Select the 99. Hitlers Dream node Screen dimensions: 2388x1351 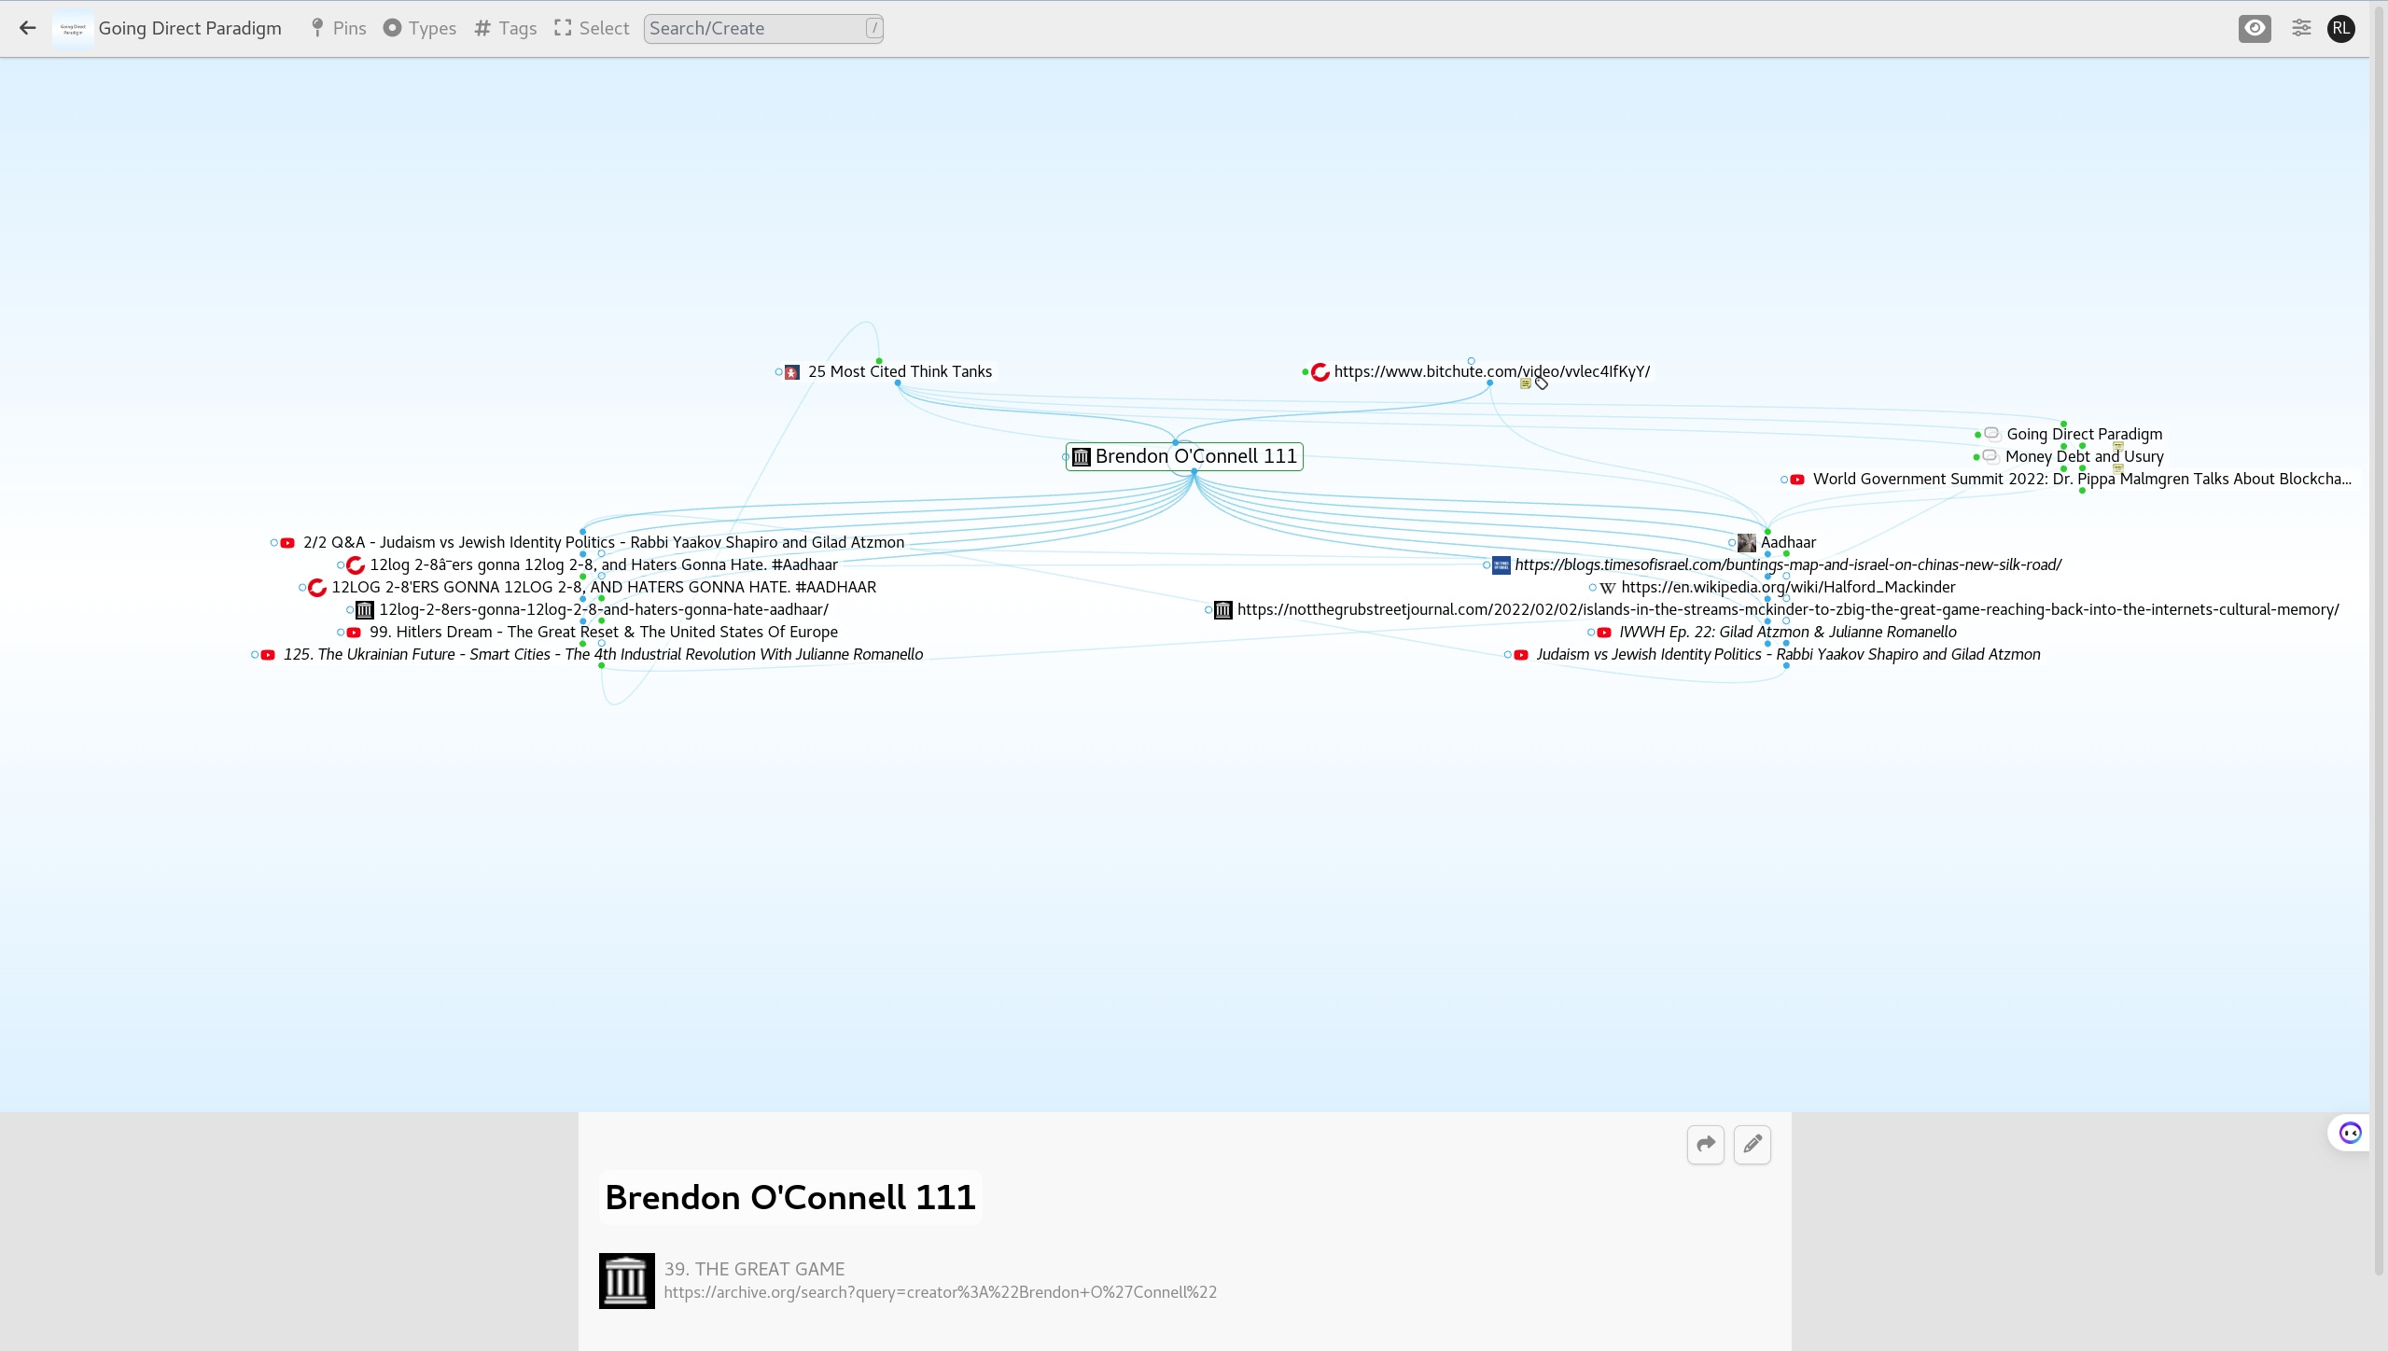(x=603, y=632)
